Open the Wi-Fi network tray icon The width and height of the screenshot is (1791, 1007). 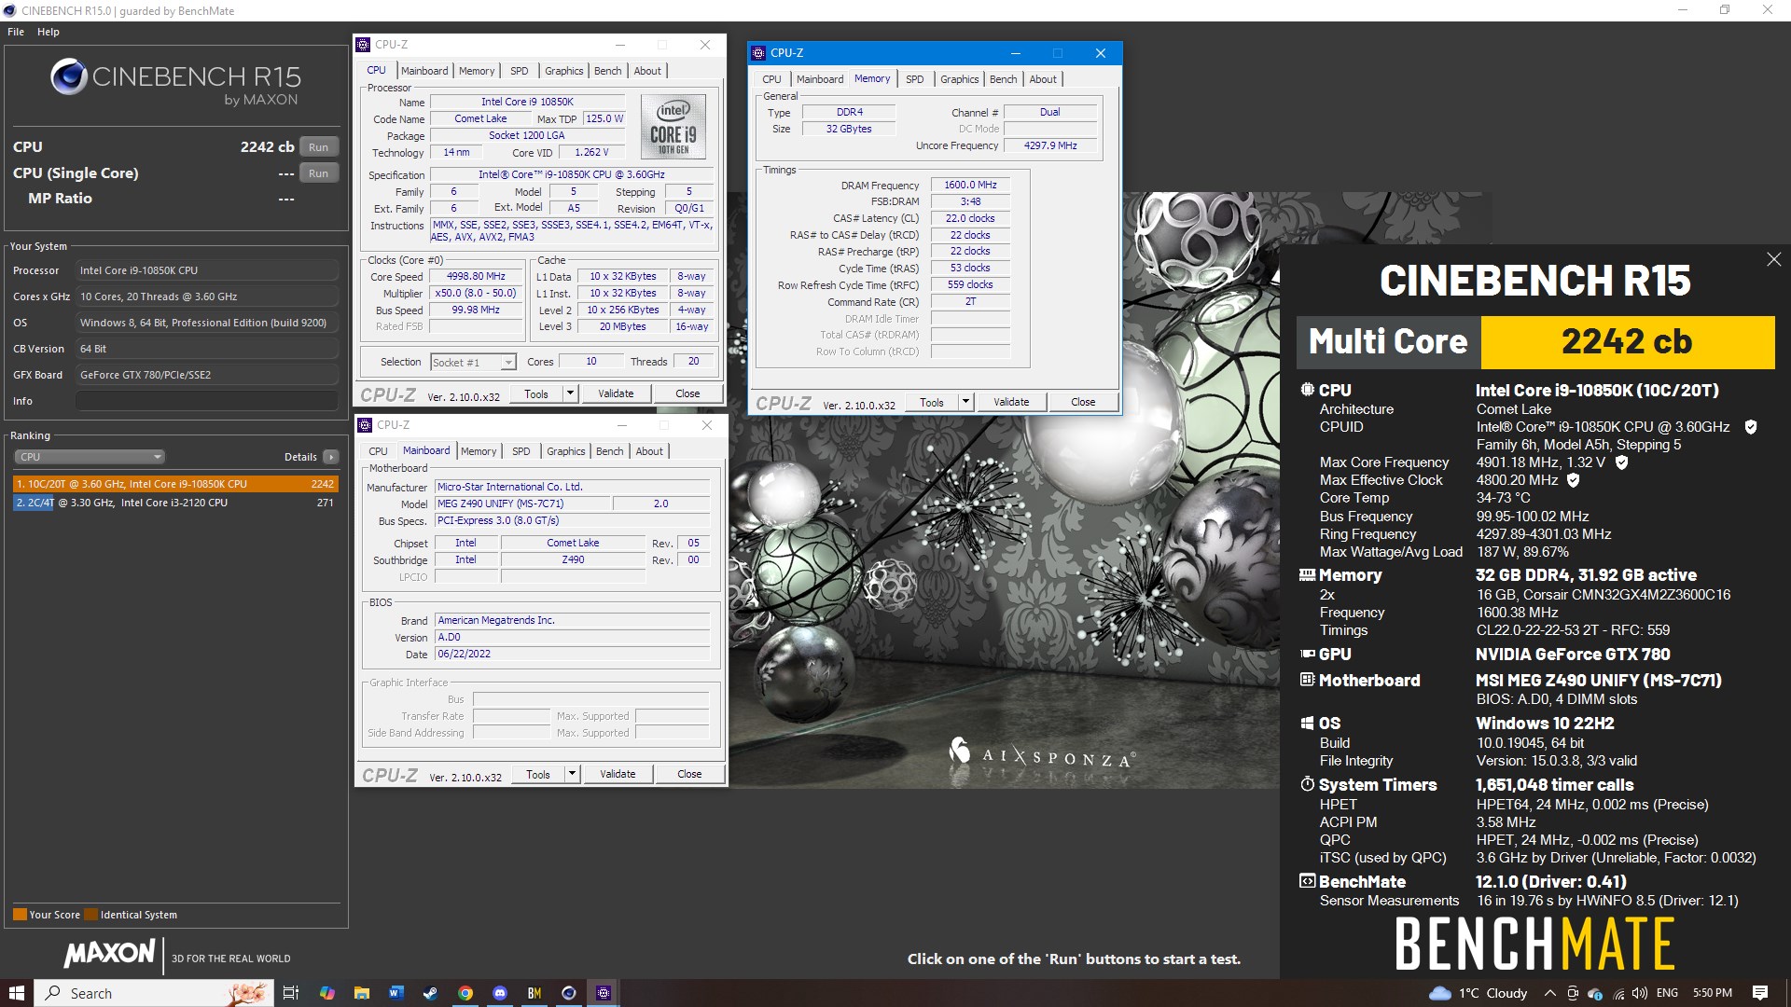click(x=1617, y=993)
